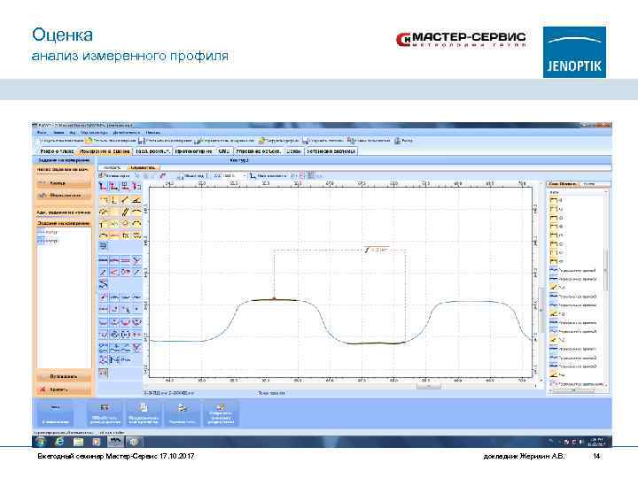Select the single dot tool icon
This screenshot has height=478, width=638.
pyautogui.click(x=136, y=309)
